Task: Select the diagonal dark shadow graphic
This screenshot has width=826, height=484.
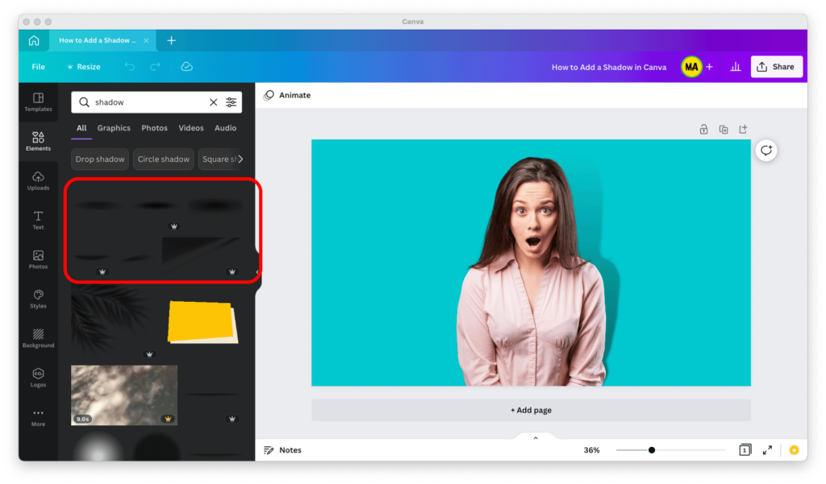Action: click(202, 256)
